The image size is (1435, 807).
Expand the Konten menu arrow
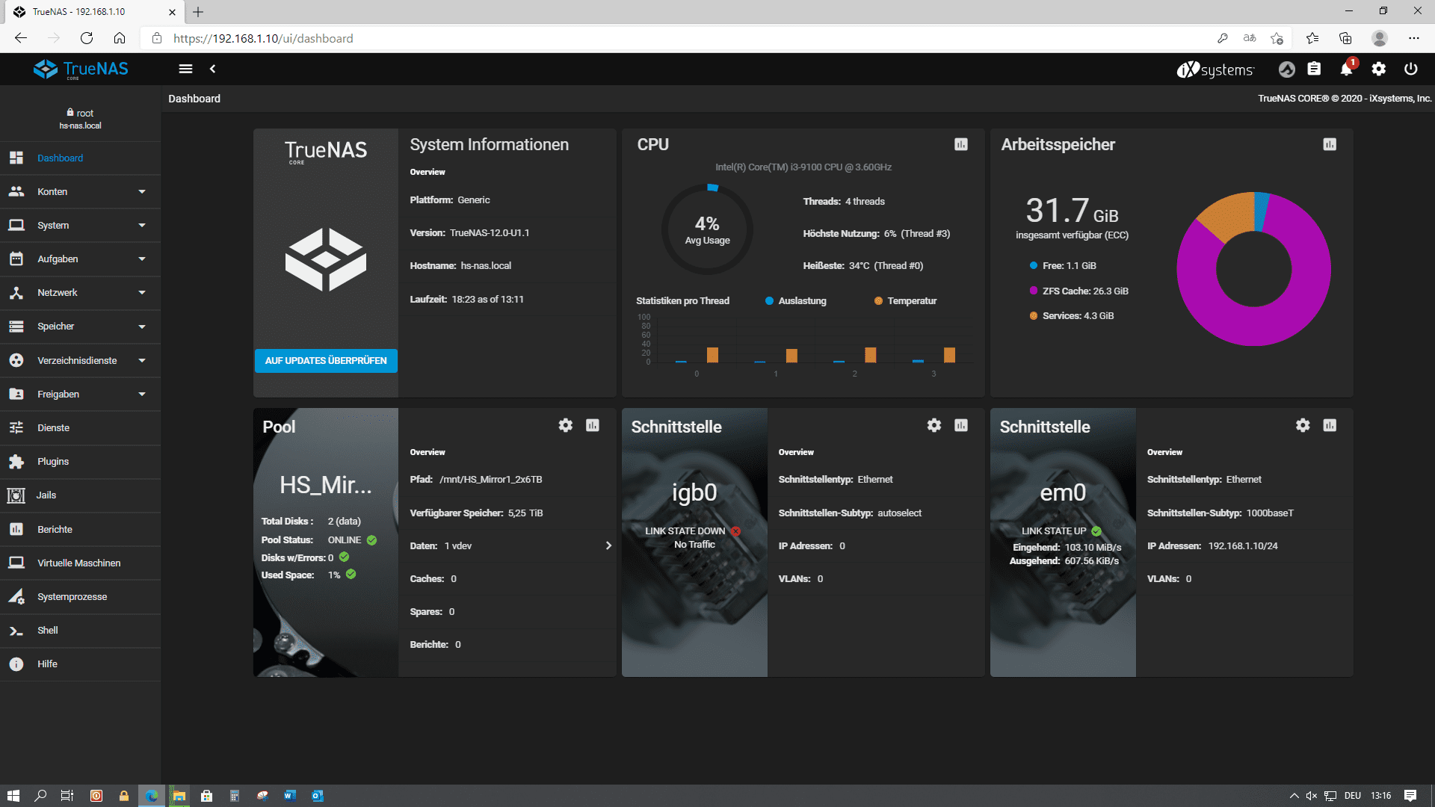coord(142,192)
